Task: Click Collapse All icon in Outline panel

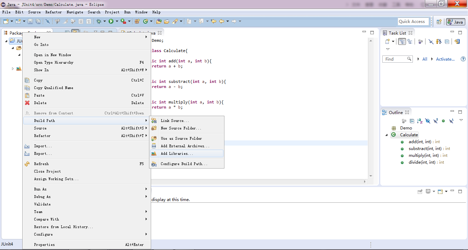Action: [x=412, y=121]
